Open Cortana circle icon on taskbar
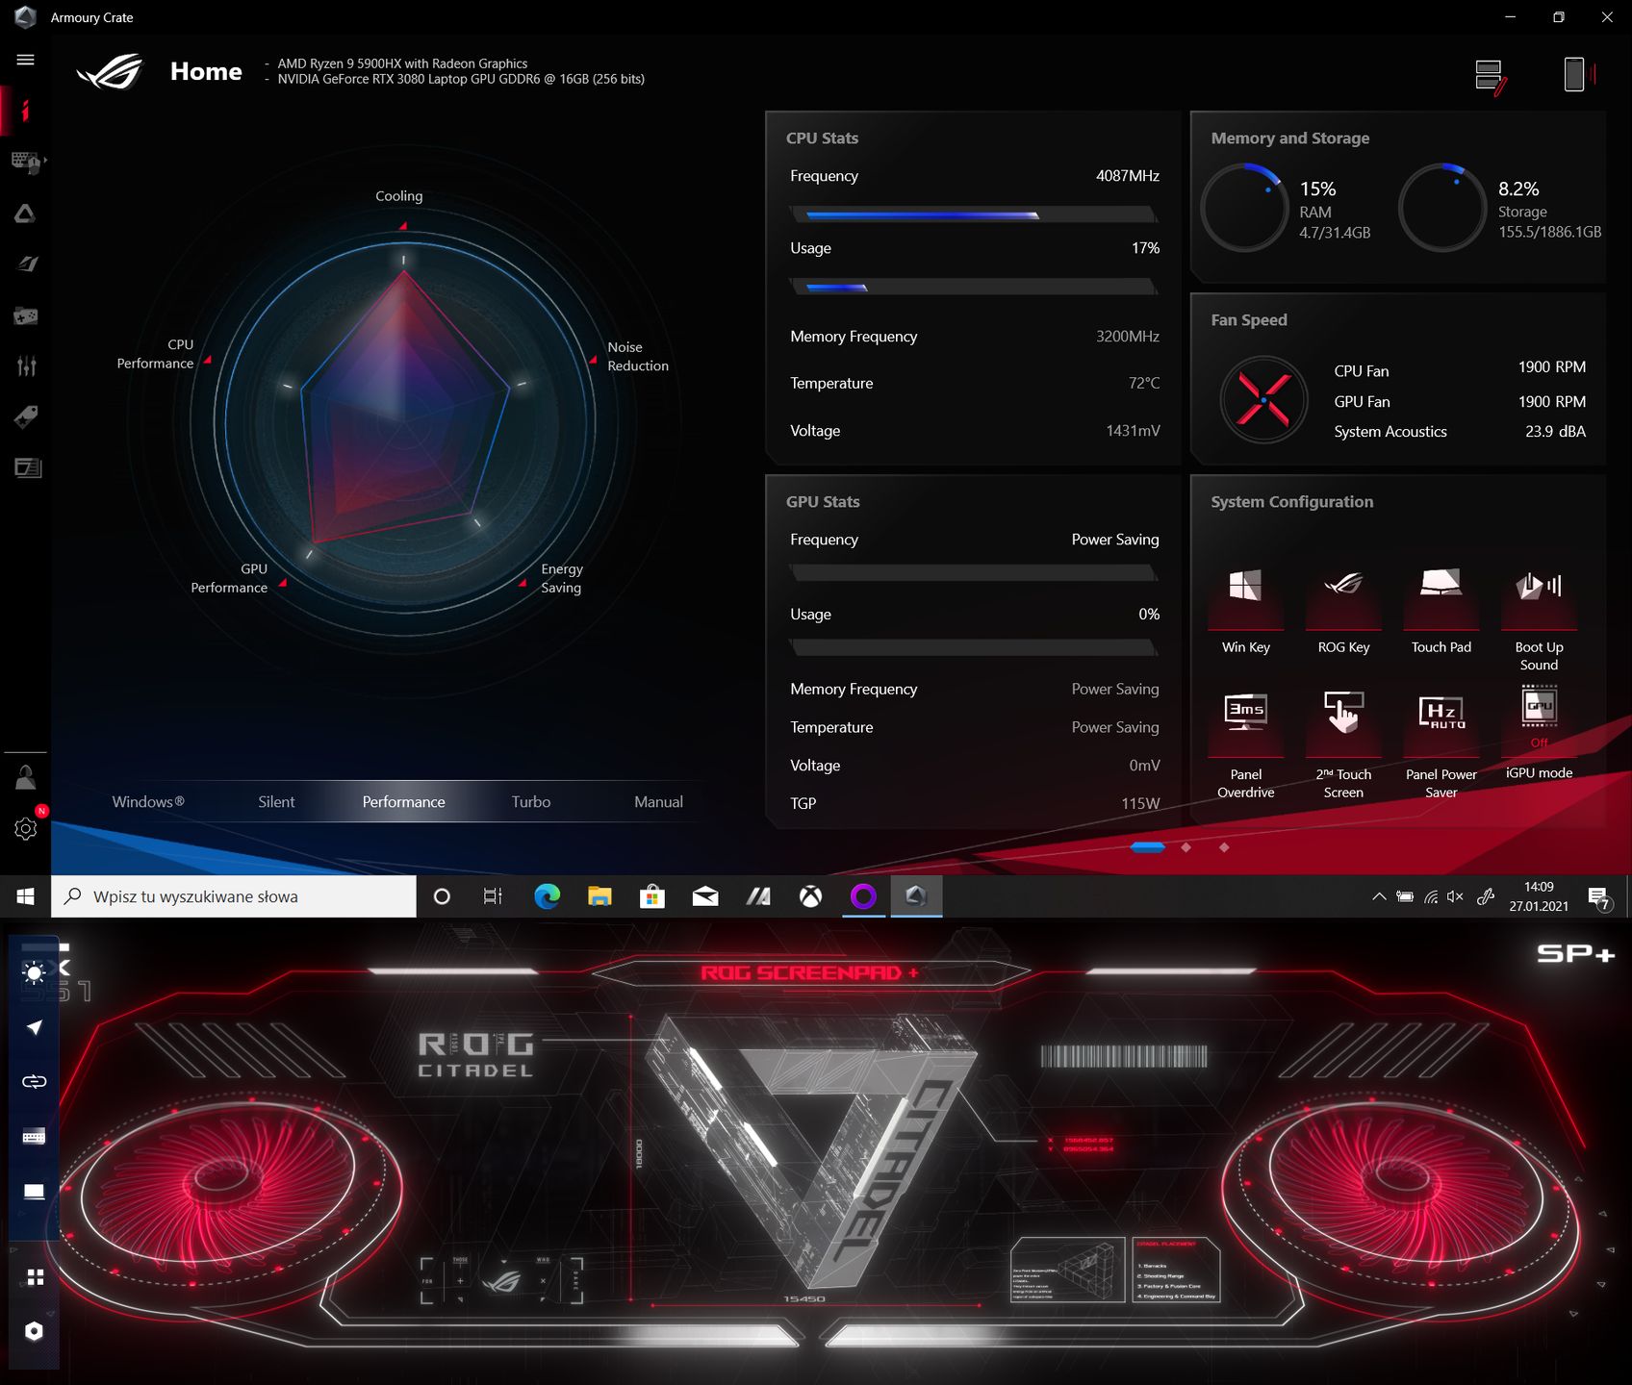 tap(442, 896)
